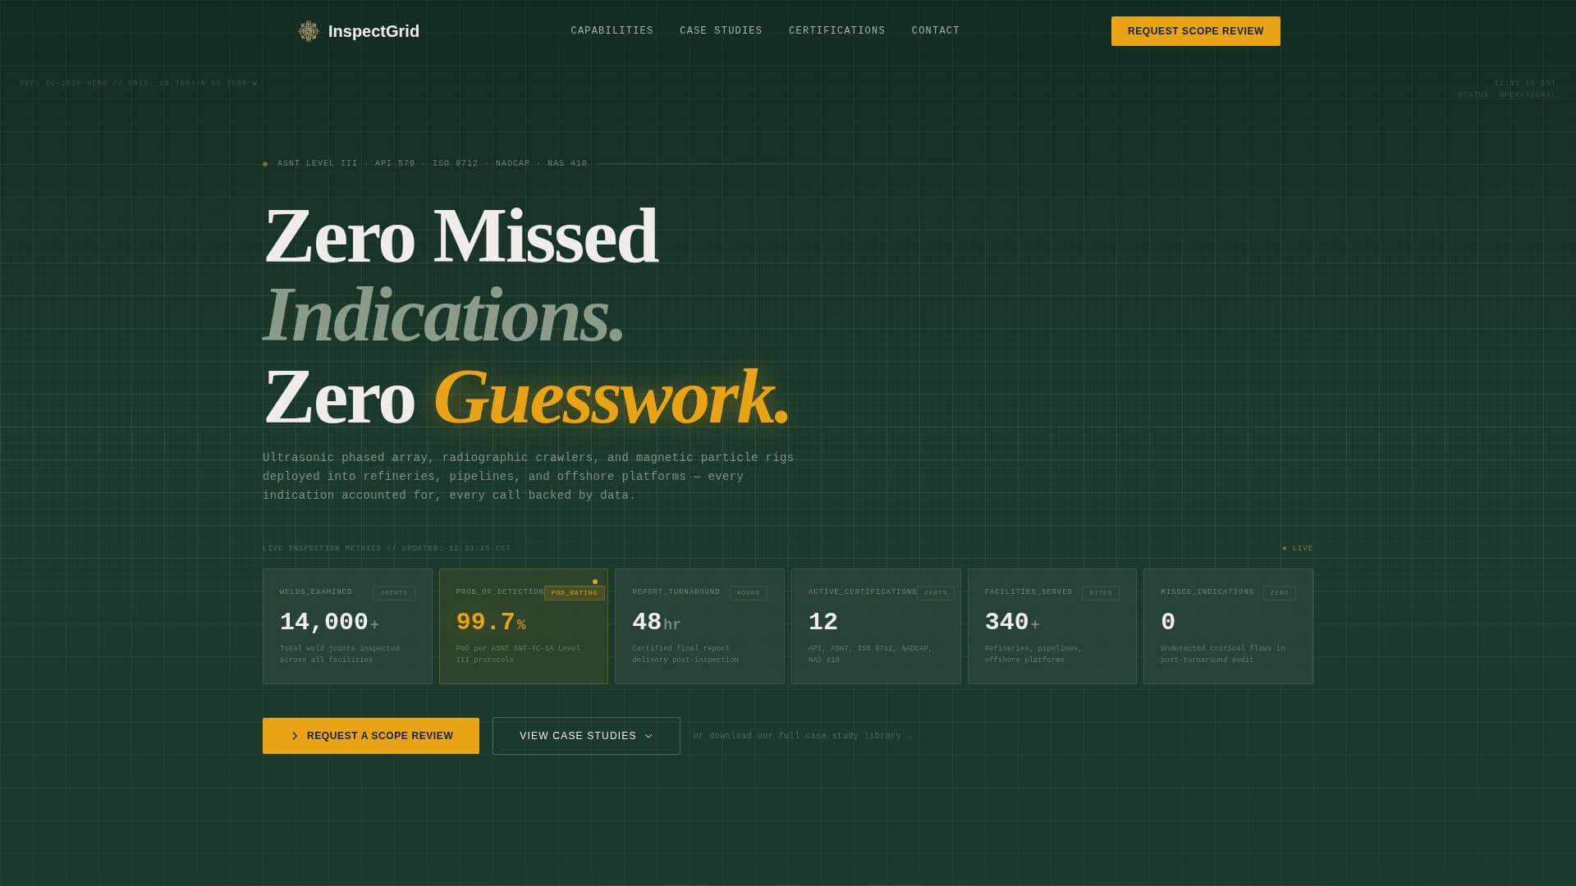This screenshot has width=1576, height=886.
Task: Open the chevron next to VIEW CASE STUDIES
Action: click(x=650, y=736)
